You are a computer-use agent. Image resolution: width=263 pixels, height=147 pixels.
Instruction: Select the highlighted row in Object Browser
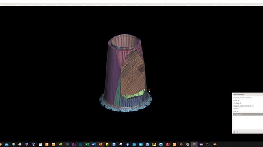[x=248, y=114]
